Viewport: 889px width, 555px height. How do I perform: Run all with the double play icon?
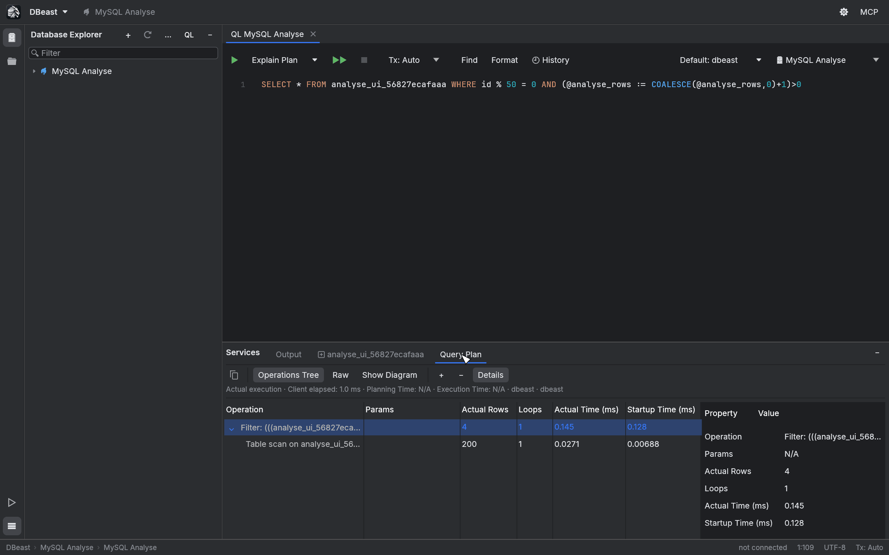(x=339, y=60)
